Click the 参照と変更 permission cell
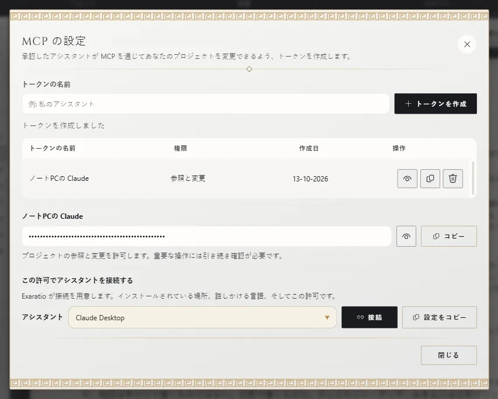498x399 pixels. [188, 178]
